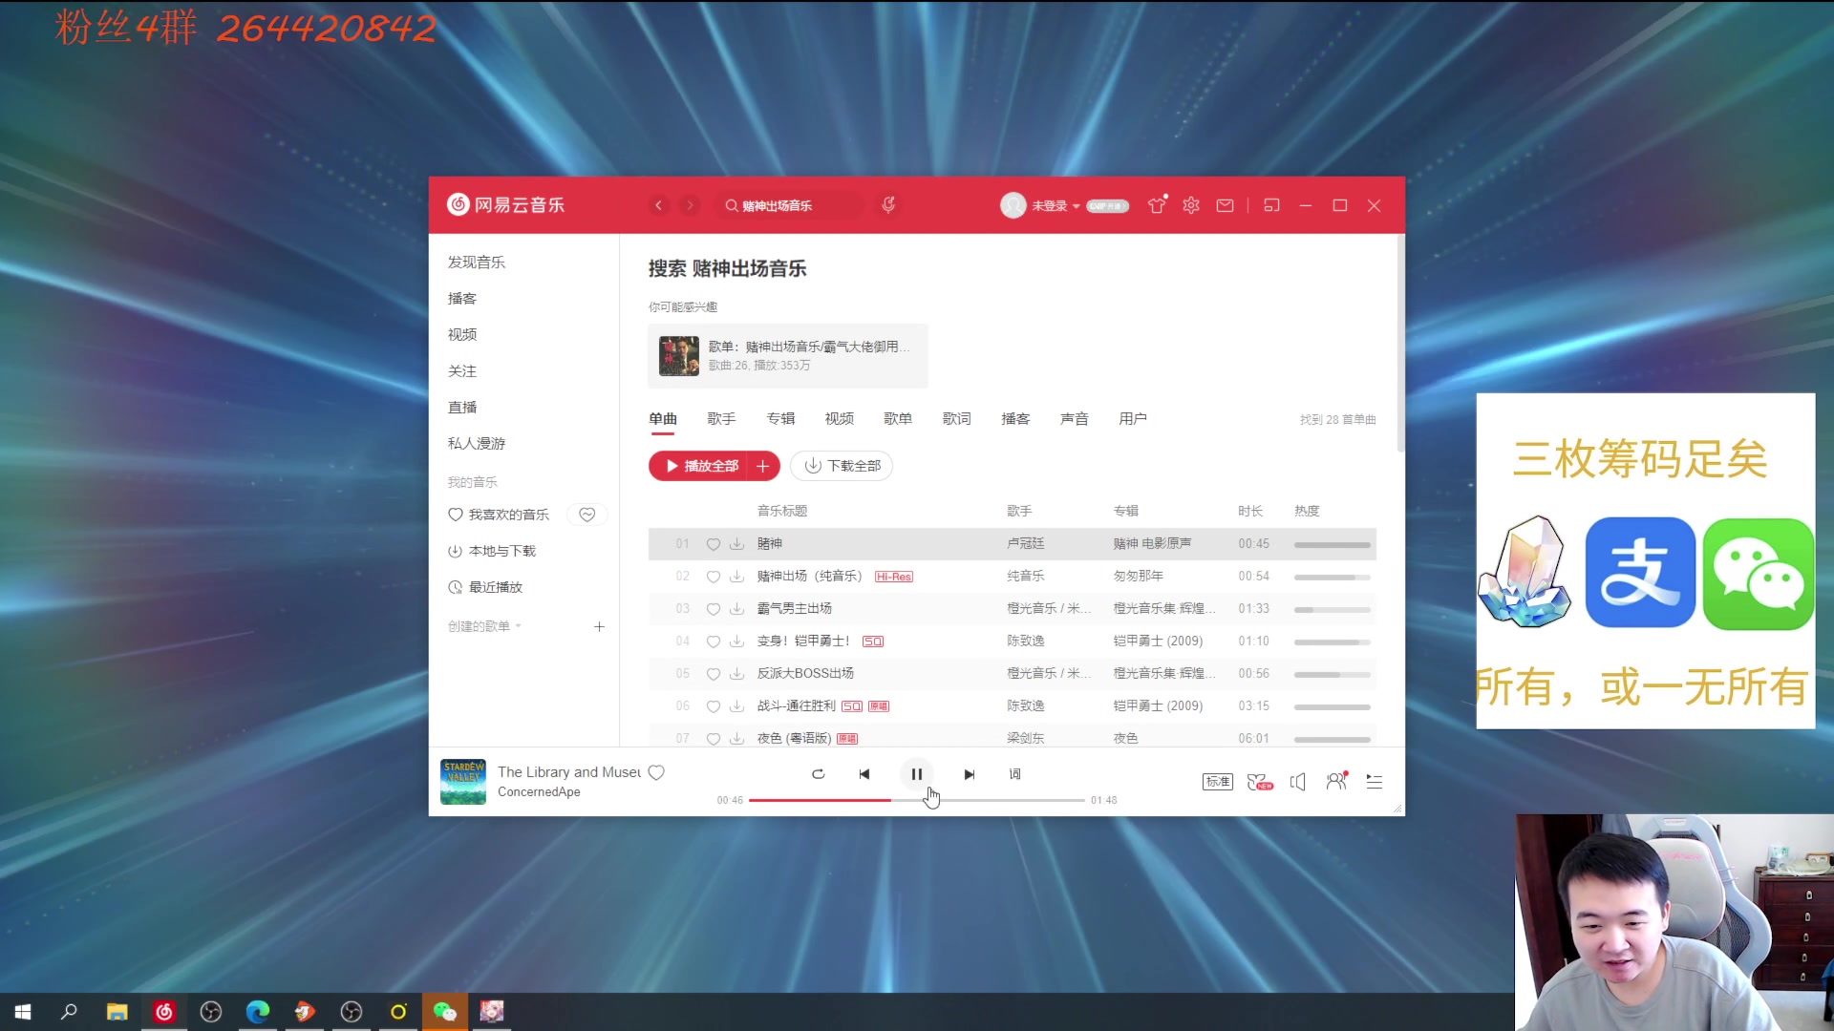Show lyrics with the 词 icon
This screenshot has height=1031, width=1834.
(x=1015, y=774)
